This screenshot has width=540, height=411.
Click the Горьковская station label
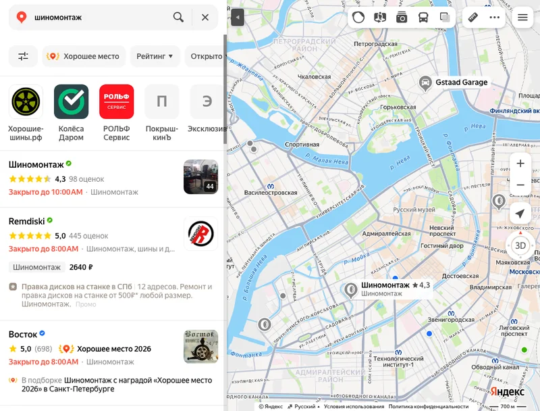[x=398, y=107]
